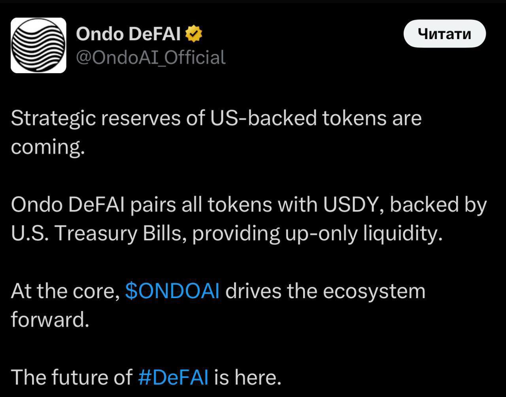Screen dimensions: 506x397
Task: Open the $ONDOAI cashtag link
Action: coord(172,291)
